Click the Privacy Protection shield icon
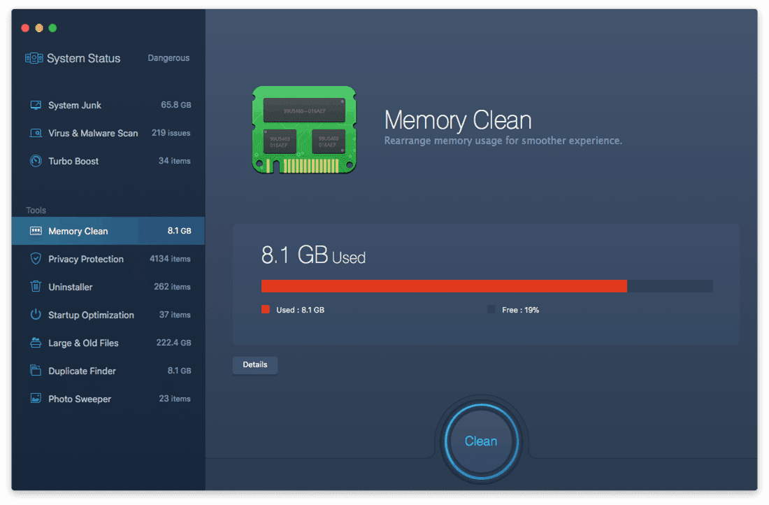The image size is (769, 505). click(36, 259)
